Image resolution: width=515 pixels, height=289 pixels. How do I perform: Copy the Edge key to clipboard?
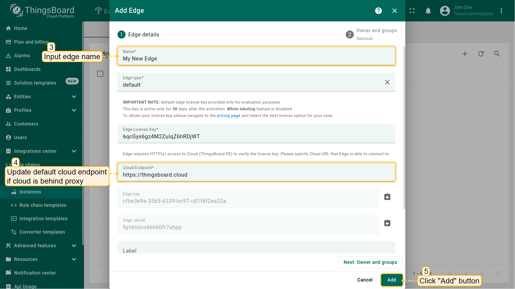point(387,197)
